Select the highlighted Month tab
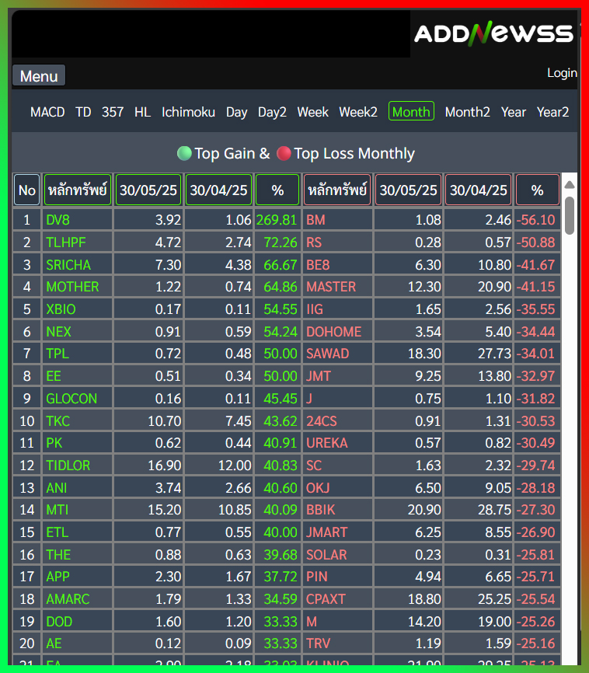 coord(411,112)
